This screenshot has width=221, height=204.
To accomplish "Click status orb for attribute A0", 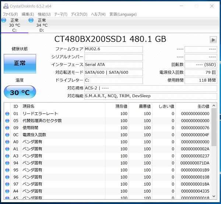I will pos(7,142).
